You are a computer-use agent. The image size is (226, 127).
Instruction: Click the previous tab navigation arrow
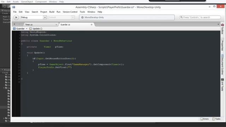[14, 24]
